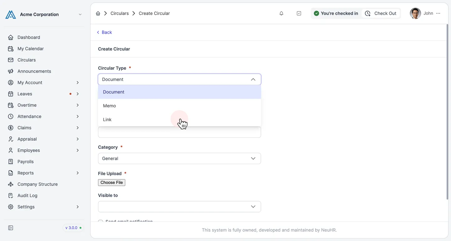Click the Choose File button
The width and height of the screenshot is (451, 241).
point(111,183)
